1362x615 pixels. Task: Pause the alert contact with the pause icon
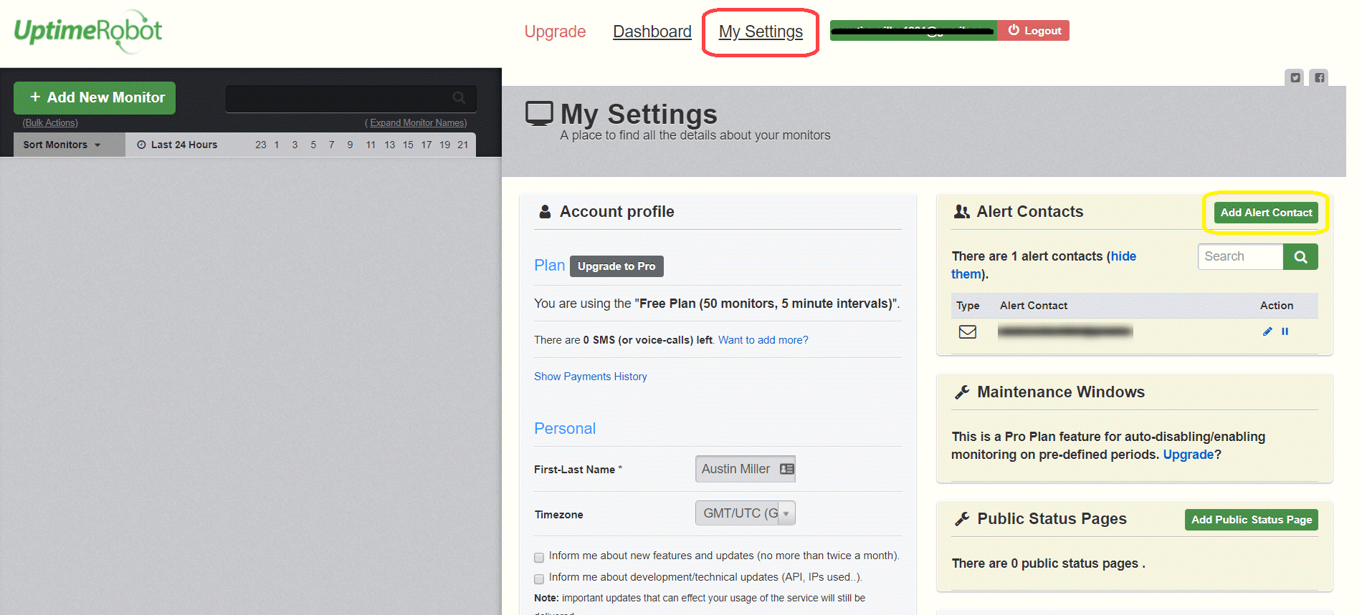(x=1285, y=331)
